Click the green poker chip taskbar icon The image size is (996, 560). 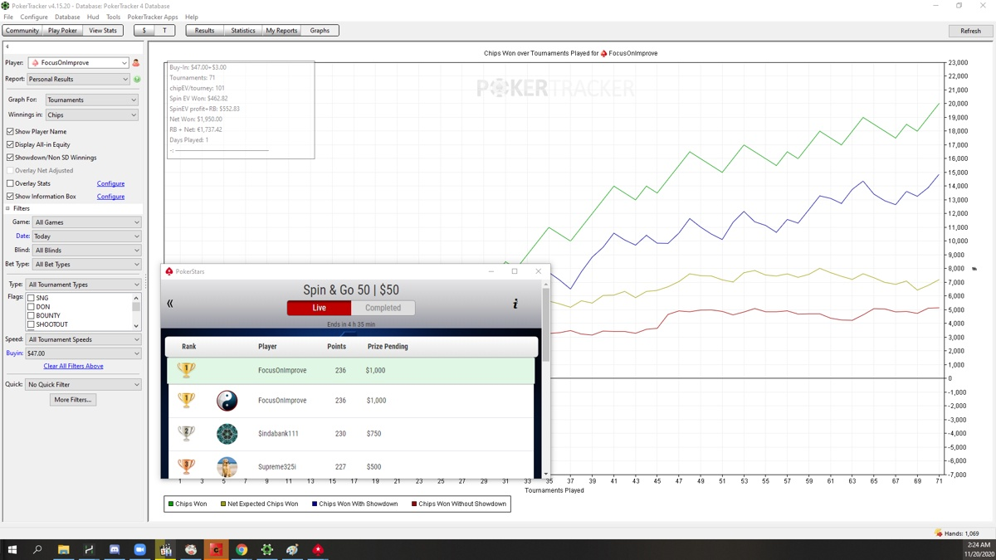pyautogui.click(x=266, y=549)
